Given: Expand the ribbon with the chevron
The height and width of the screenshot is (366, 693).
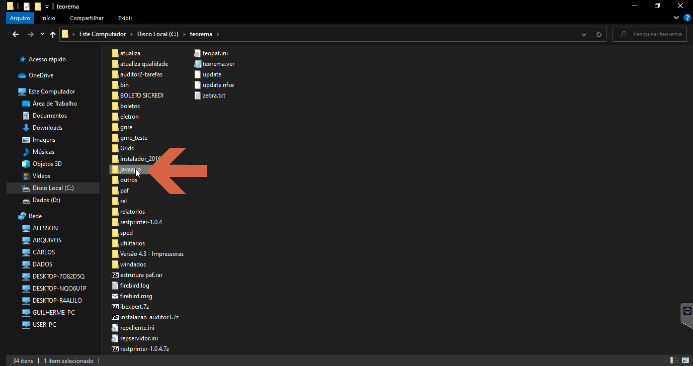Looking at the screenshot, I should pos(676,18).
